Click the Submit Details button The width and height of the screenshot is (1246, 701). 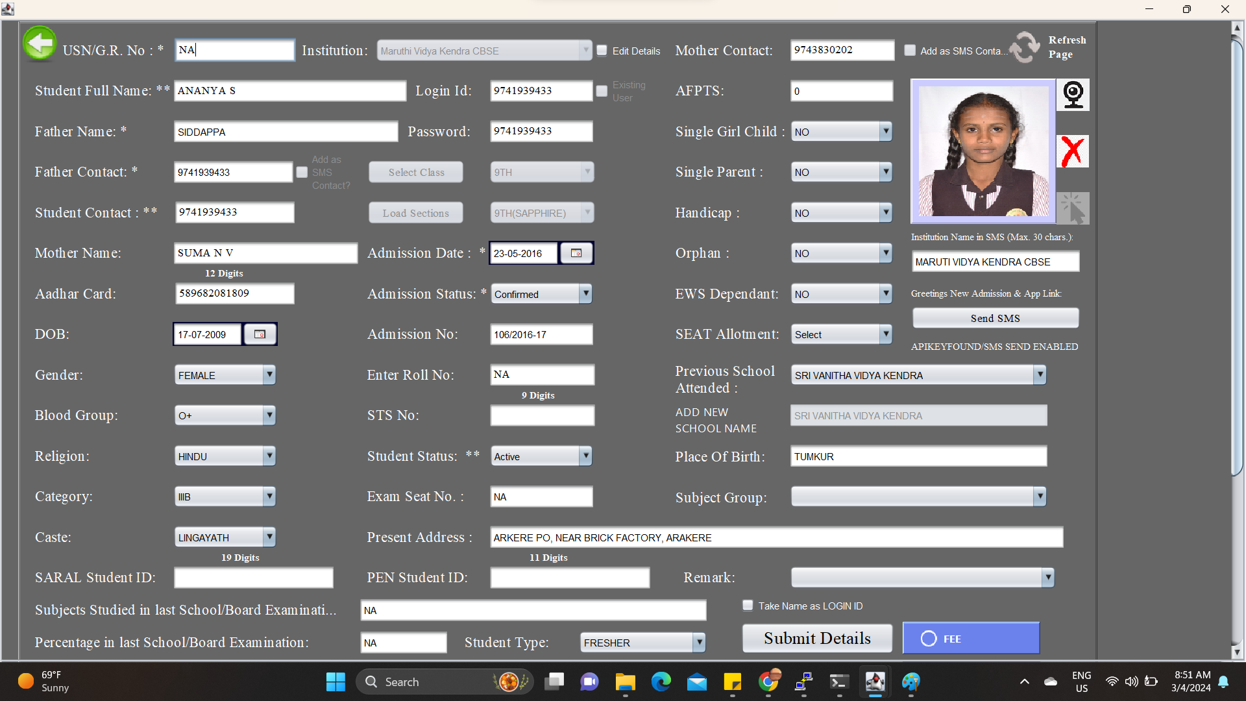click(817, 639)
